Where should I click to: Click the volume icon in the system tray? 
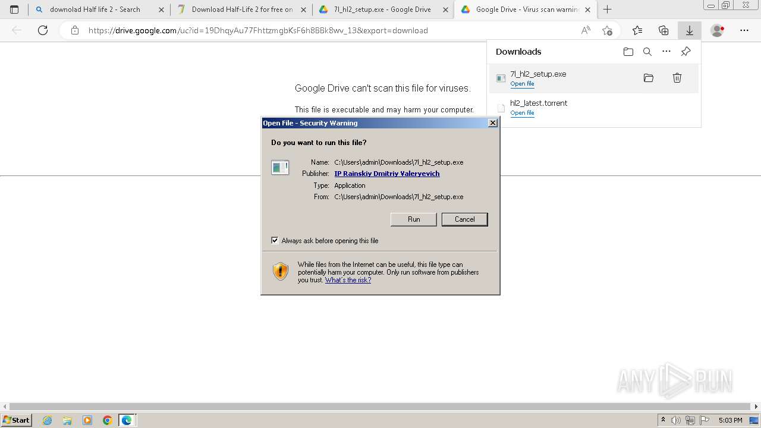(x=675, y=420)
